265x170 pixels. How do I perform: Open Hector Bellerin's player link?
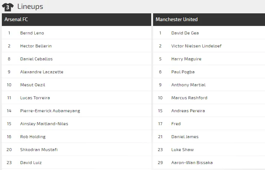point(36,46)
